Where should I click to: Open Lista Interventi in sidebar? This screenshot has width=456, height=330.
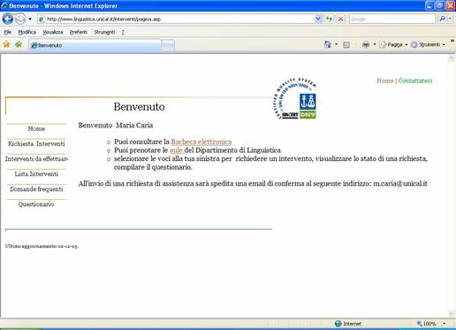(x=36, y=174)
